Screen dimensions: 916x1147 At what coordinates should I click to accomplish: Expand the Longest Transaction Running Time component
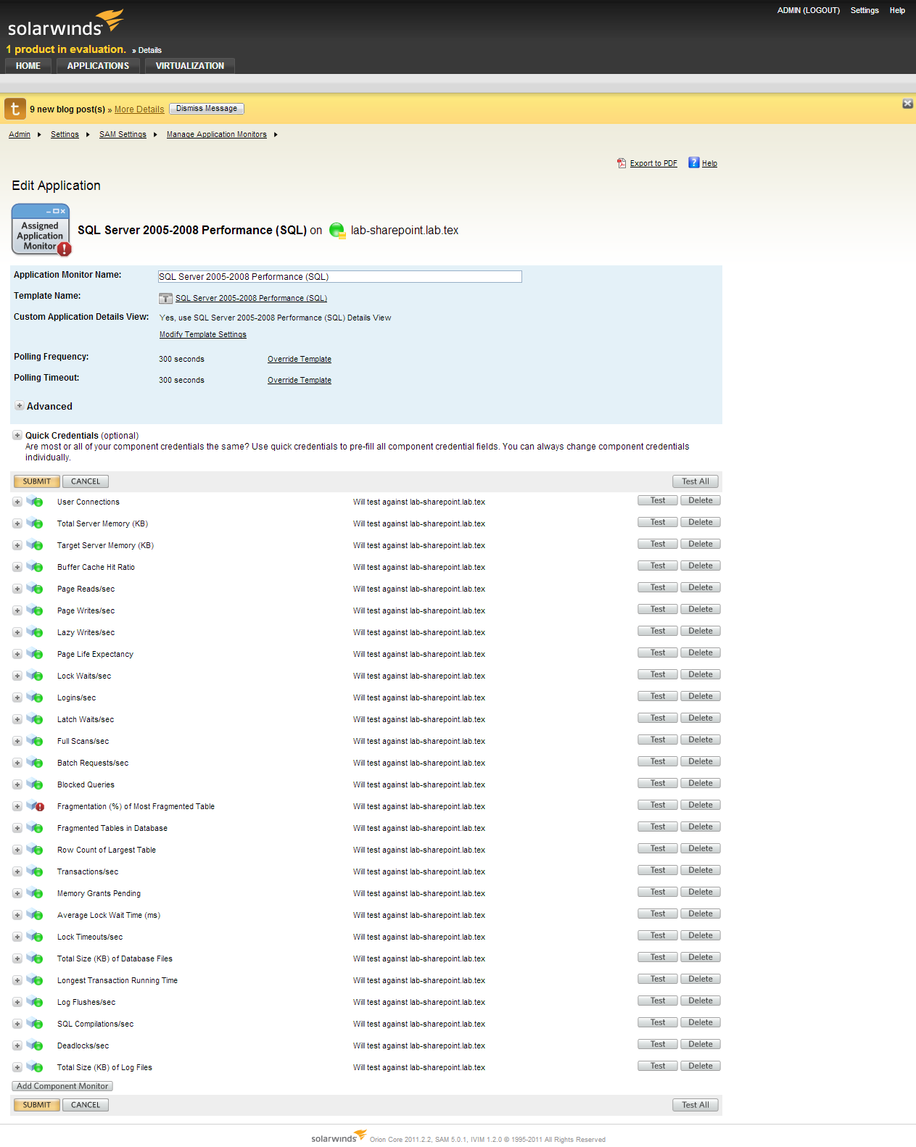[17, 980]
